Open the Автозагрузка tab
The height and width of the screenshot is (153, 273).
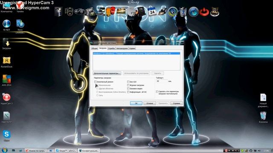point(122,48)
